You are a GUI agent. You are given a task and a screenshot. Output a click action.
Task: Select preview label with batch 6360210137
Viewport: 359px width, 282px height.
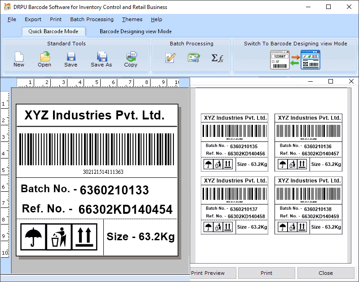pos(235,205)
